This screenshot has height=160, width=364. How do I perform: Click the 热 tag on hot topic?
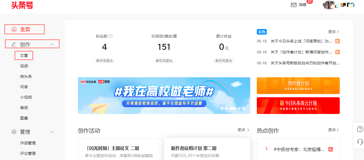tap(331, 149)
